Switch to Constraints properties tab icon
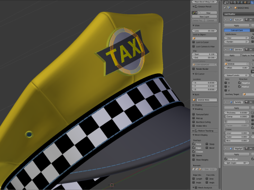 point(249,3)
